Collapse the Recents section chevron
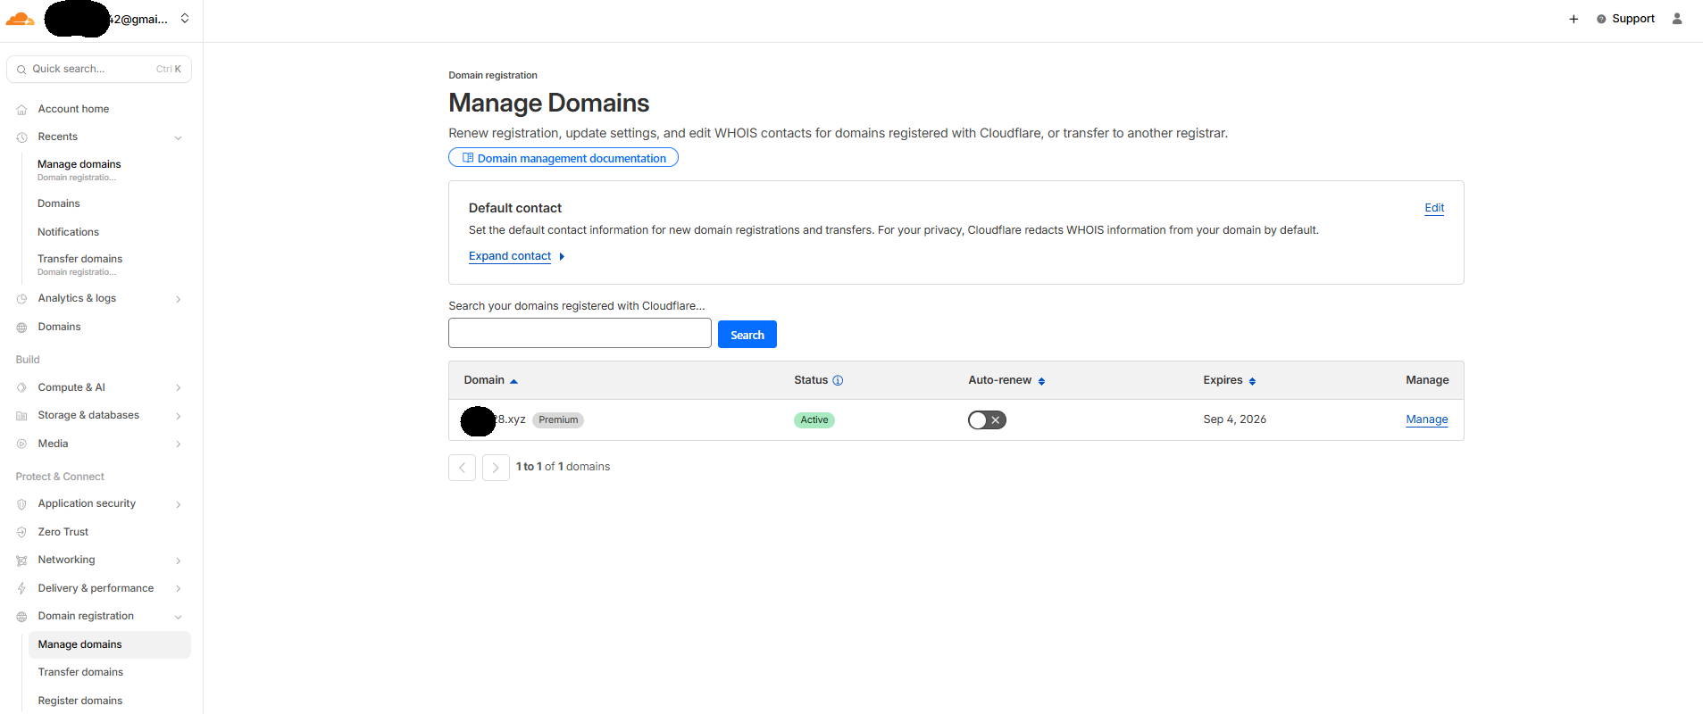 click(x=178, y=137)
